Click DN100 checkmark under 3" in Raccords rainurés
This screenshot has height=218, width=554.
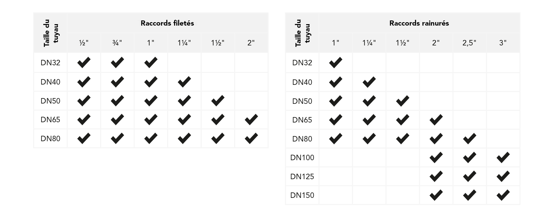tap(503, 157)
